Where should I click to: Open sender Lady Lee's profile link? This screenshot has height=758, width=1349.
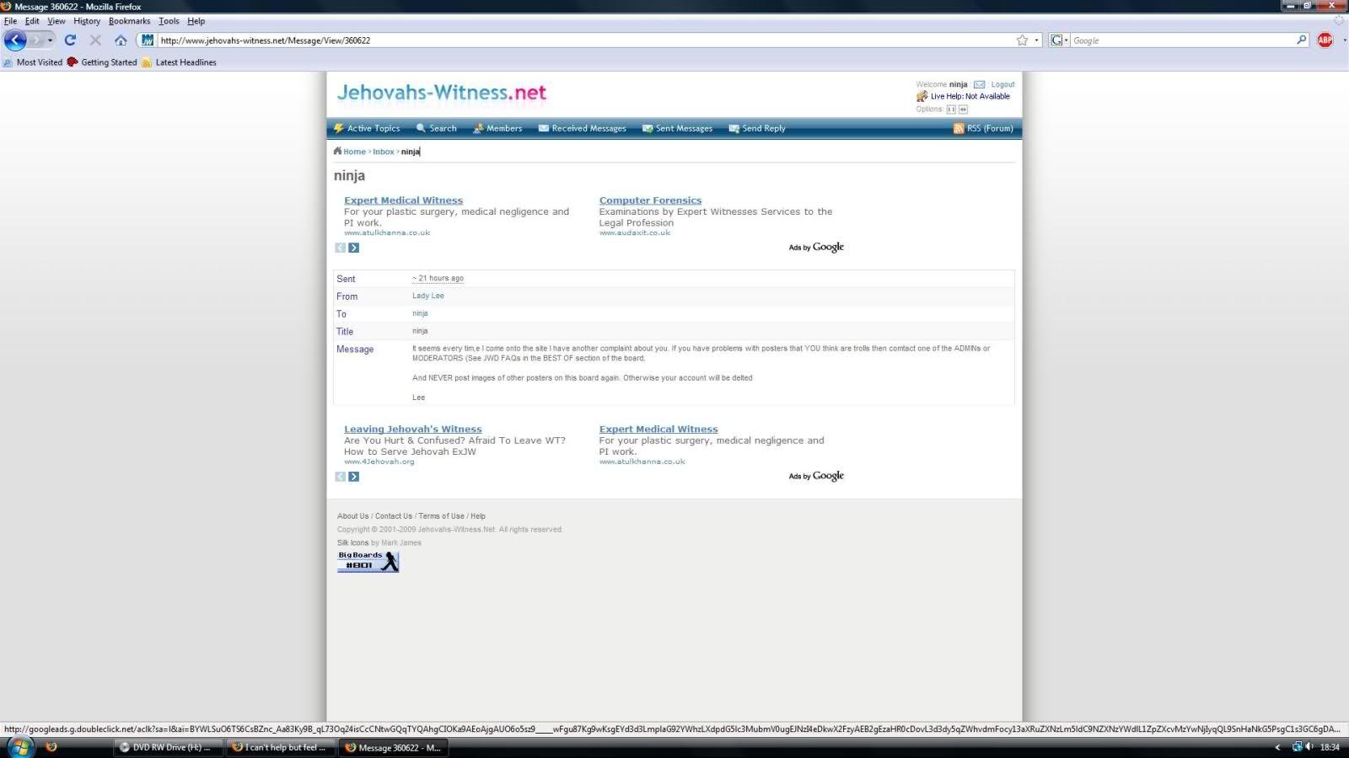click(428, 296)
